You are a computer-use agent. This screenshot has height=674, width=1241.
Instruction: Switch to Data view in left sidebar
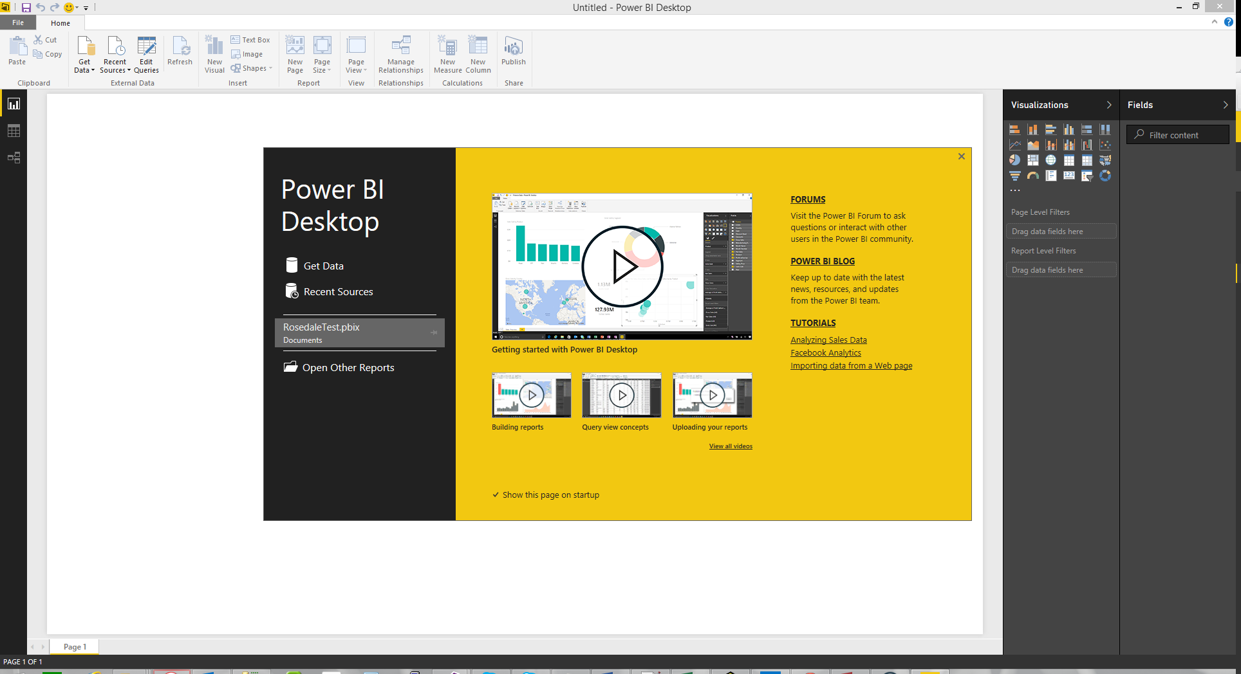pyautogui.click(x=14, y=131)
